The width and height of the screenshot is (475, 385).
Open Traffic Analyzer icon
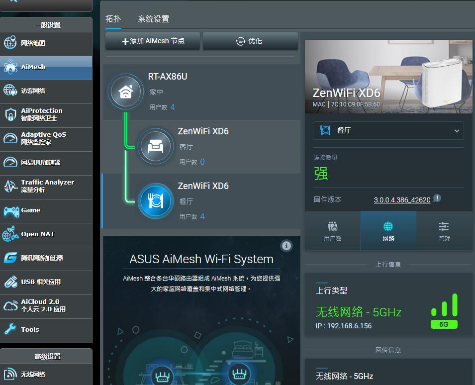(x=10, y=186)
